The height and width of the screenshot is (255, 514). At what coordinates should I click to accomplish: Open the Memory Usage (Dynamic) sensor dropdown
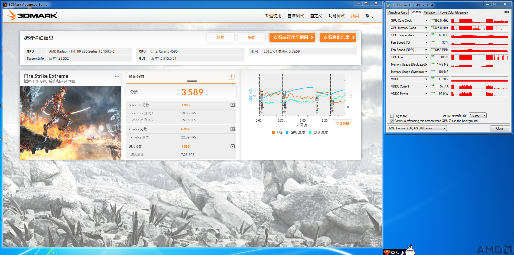pos(426,72)
